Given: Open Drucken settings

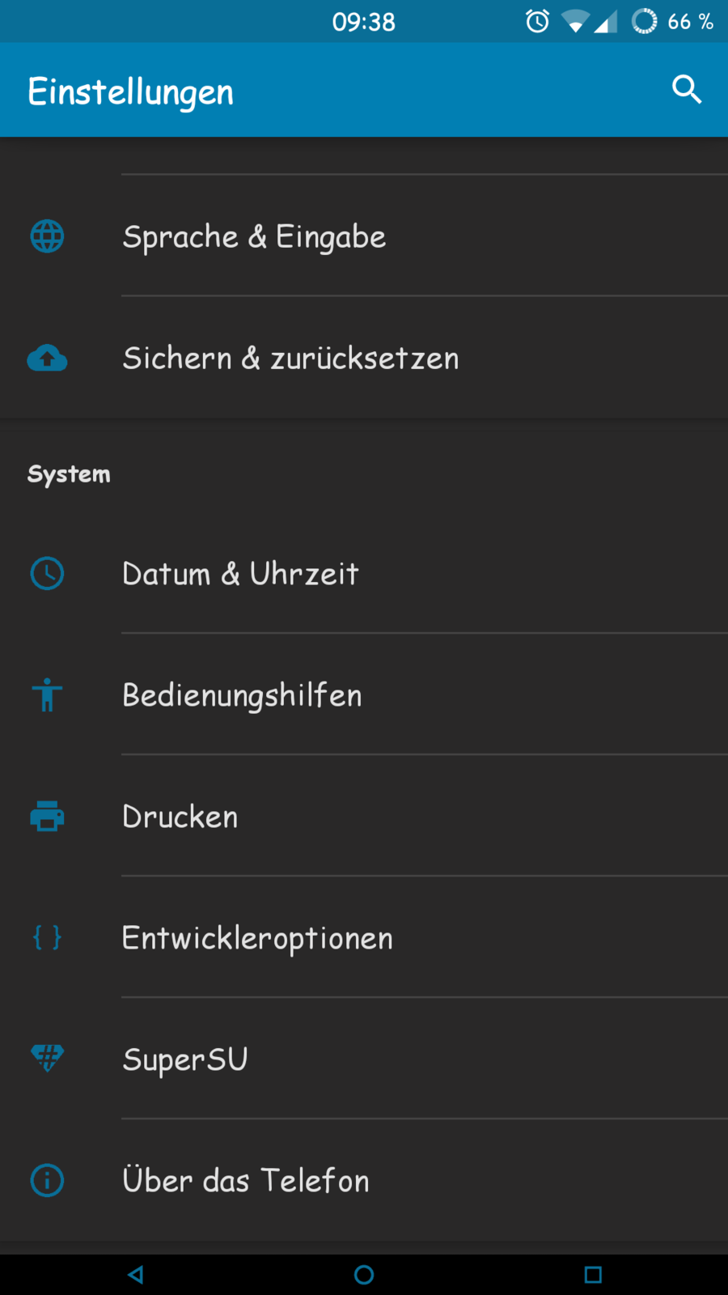Looking at the screenshot, I should click(x=180, y=817).
